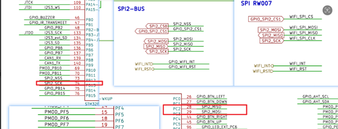Image resolution: width=338 pixels, height=129 pixels.
Task: Click the PC0 pin name
Action: pyautogui.click(x=176, y=99)
